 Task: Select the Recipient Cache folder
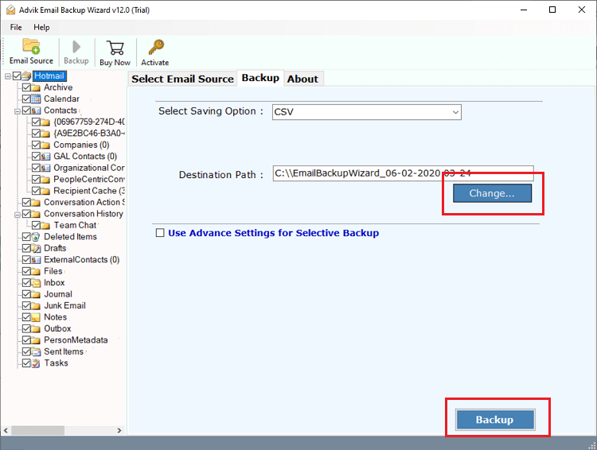(x=89, y=191)
